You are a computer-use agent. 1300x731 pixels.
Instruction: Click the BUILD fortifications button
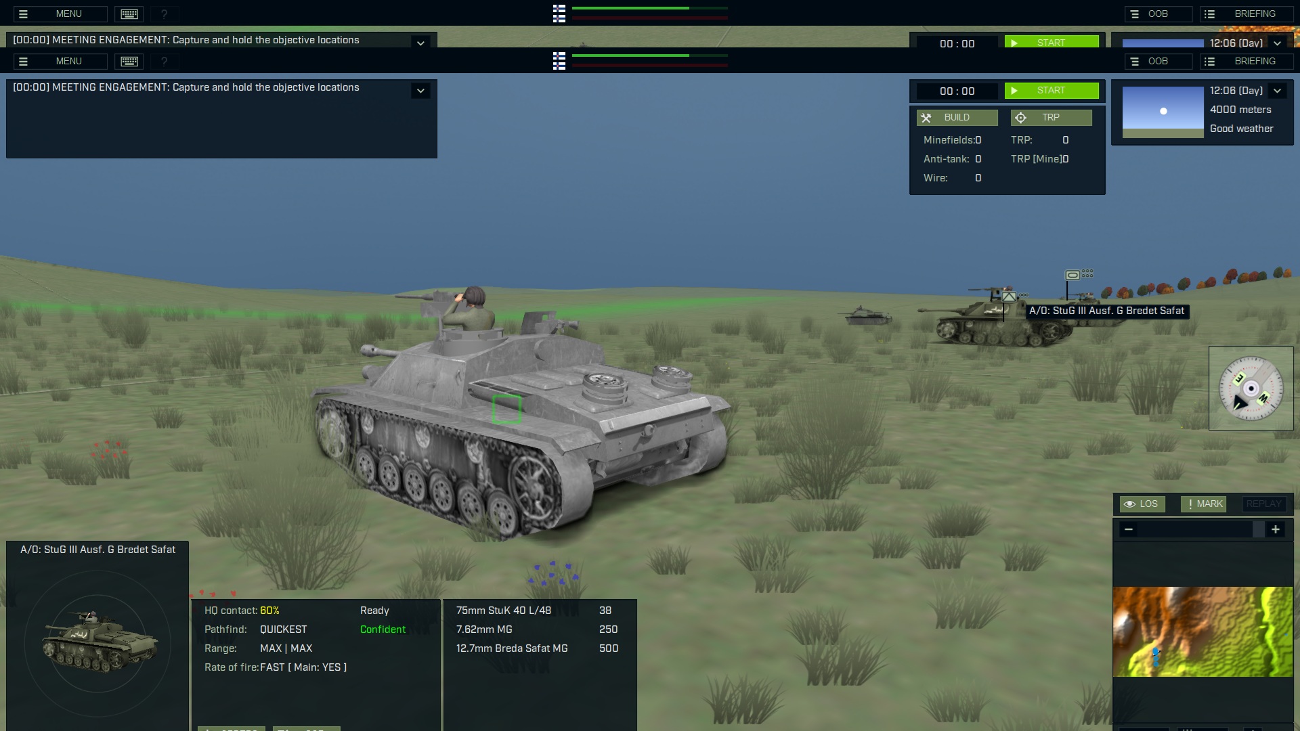point(957,118)
